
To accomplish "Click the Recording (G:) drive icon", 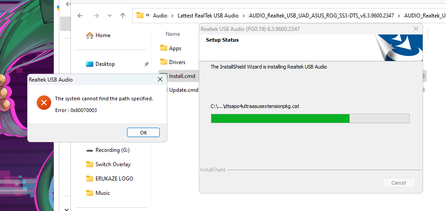I will coord(90,150).
